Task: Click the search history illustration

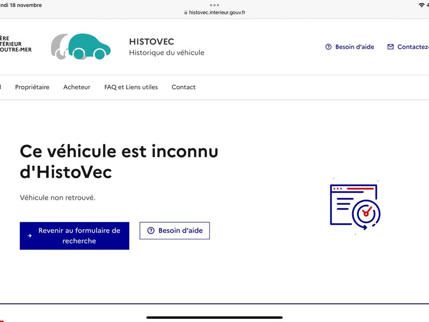Action: 355,207
